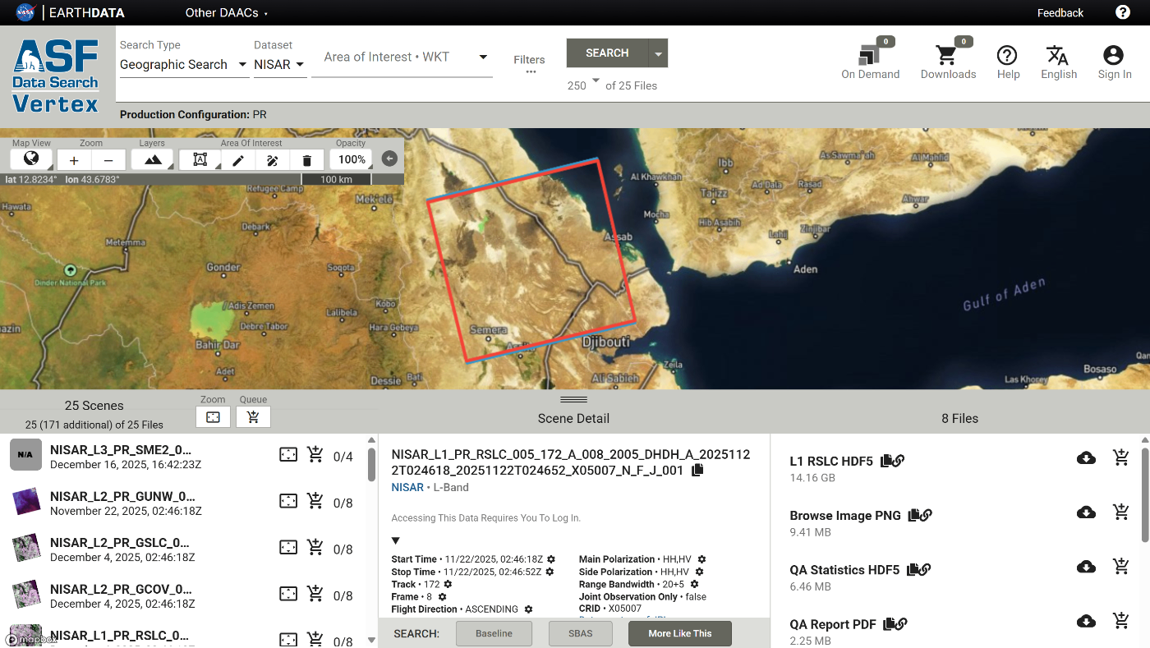Copy the scene name to clipboard
Image resolution: width=1150 pixels, height=648 pixels.
pyautogui.click(x=697, y=471)
